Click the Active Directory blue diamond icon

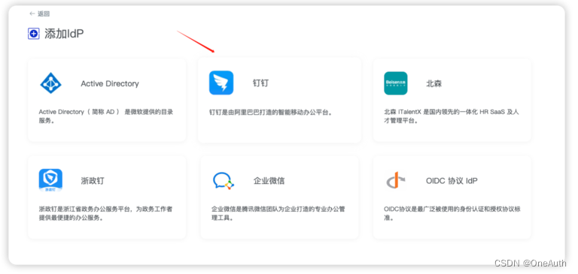tap(50, 83)
